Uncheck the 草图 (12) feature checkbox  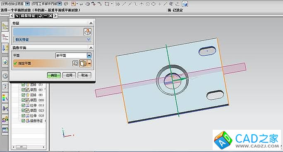tap(23, 110)
